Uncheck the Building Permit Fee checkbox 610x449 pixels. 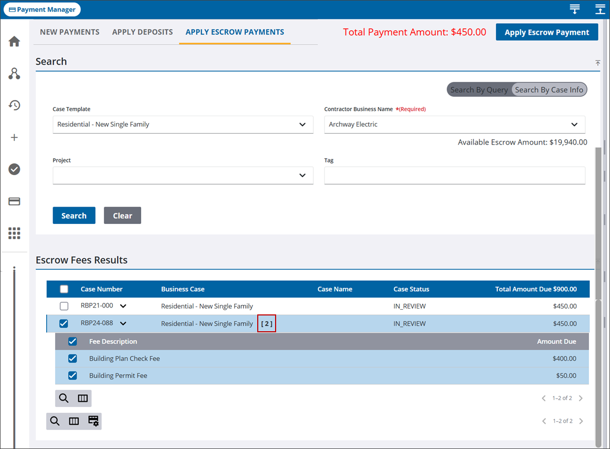72,375
